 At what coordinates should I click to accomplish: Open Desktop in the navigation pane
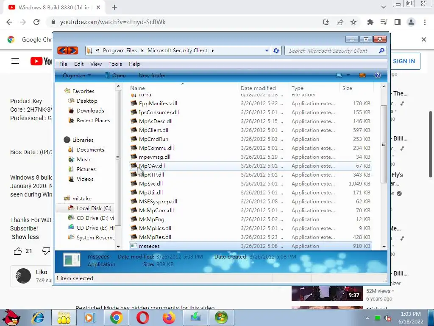click(x=87, y=101)
